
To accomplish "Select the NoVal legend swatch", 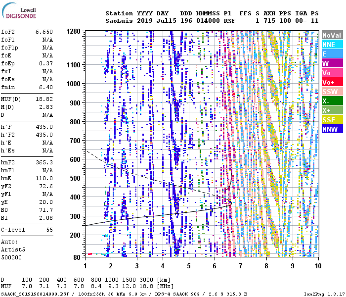I will pyautogui.click(x=332, y=35).
